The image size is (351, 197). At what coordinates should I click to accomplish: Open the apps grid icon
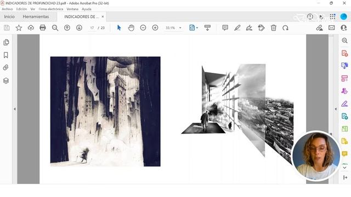point(333,17)
